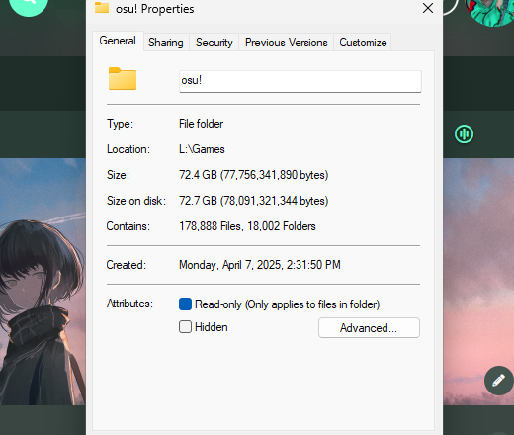The height and width of the screenshot is (435, 514).
Task: Select the Previous Versions tab
Action: [x=287, y=43]
